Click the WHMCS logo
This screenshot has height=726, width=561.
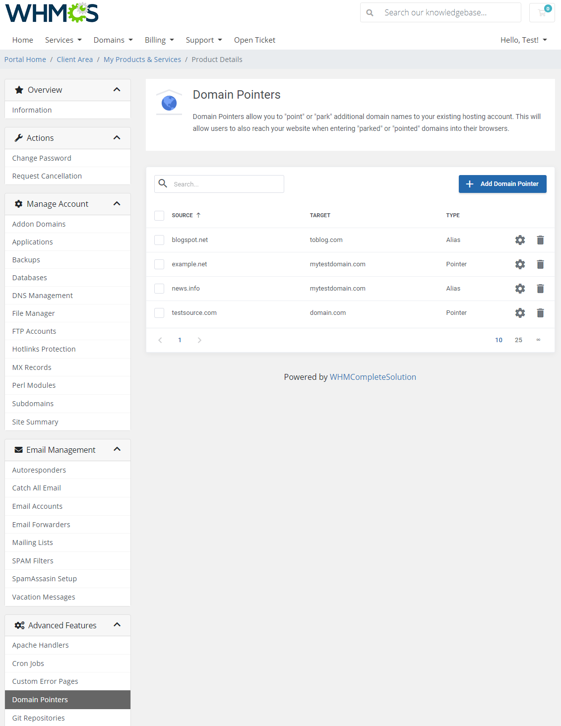51,13
